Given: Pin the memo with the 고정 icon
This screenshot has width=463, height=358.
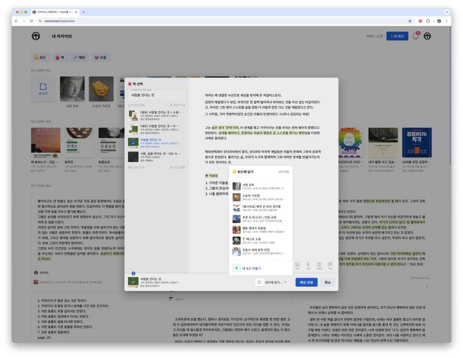Looking at the screenshot, I should (x=308, y=266).
